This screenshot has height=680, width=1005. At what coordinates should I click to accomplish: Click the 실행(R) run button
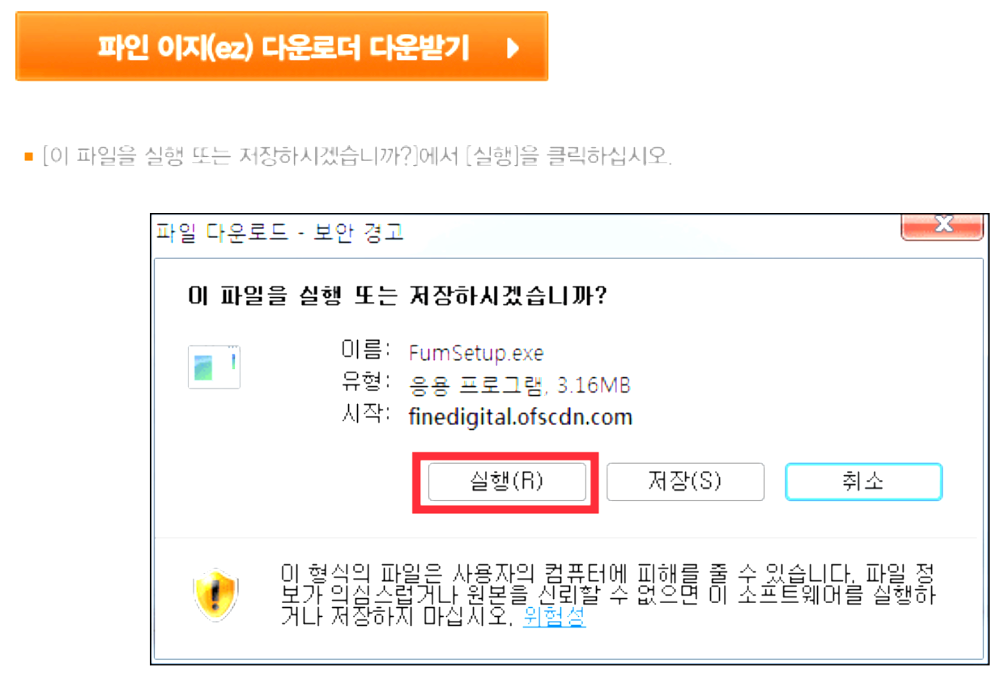tap(507, 482)
